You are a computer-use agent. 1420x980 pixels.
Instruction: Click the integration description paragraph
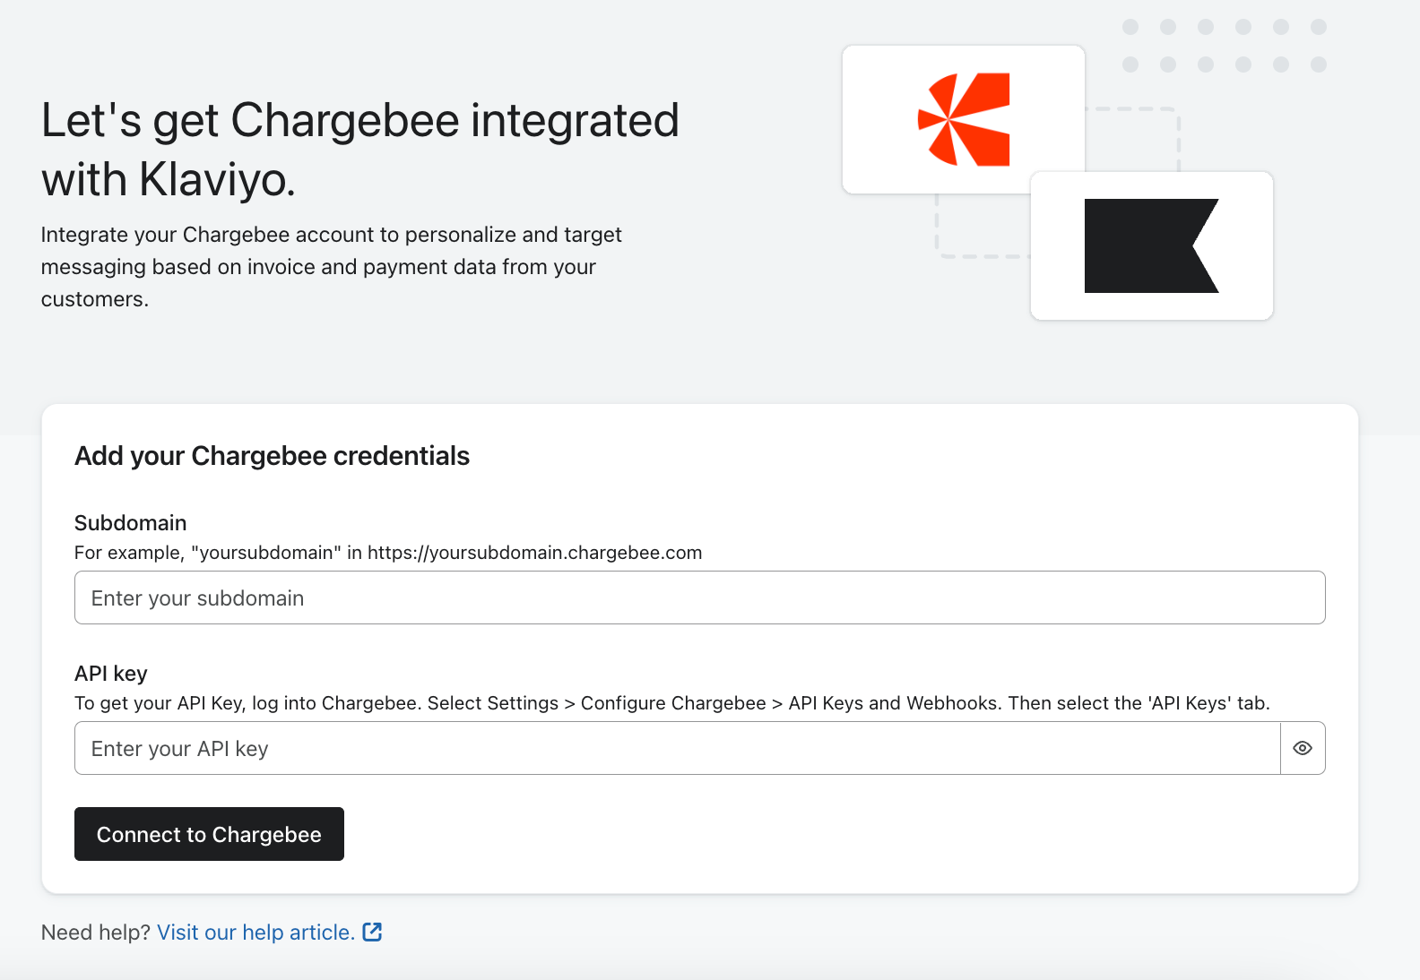[331, 267]
